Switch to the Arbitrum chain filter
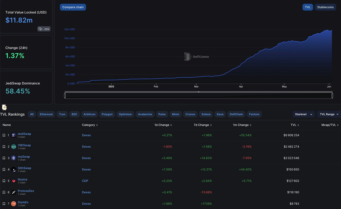 click(x=89, y=114)
